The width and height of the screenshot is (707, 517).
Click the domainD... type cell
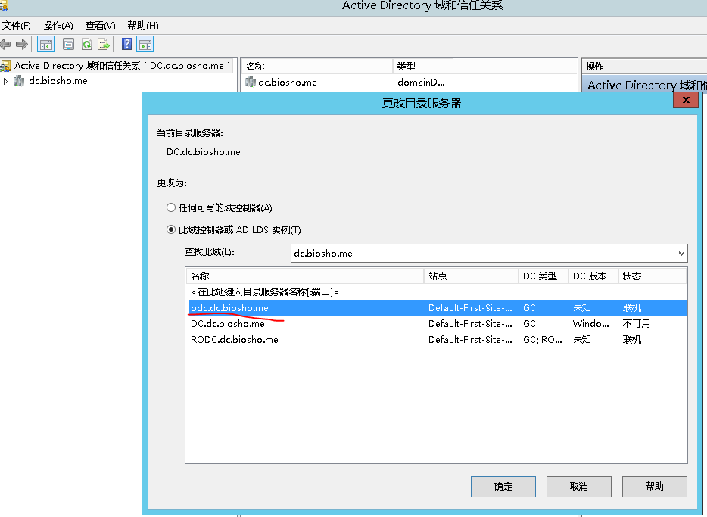[421, 82]
